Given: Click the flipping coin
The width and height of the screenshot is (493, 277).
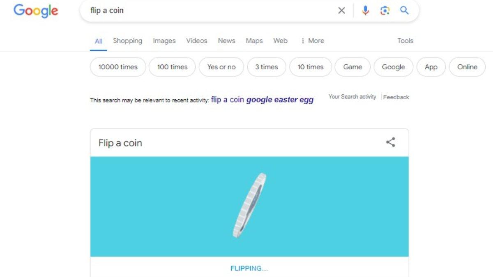Looking at the screenshot, I should click(x=249, y=206).
